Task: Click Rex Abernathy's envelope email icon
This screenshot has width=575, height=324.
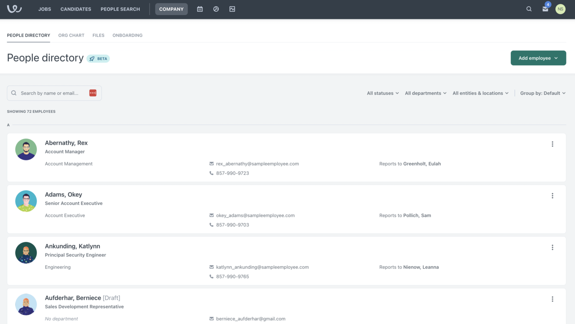Action: pyautogui.click(x=212, y=164)
